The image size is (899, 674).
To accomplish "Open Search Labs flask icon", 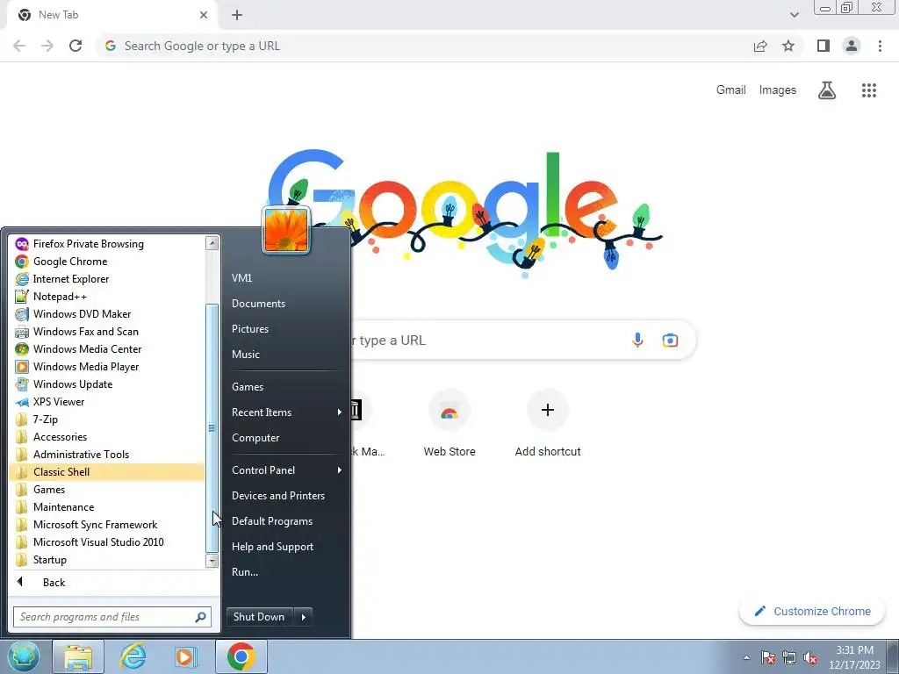I will click(x=827, y=90).
